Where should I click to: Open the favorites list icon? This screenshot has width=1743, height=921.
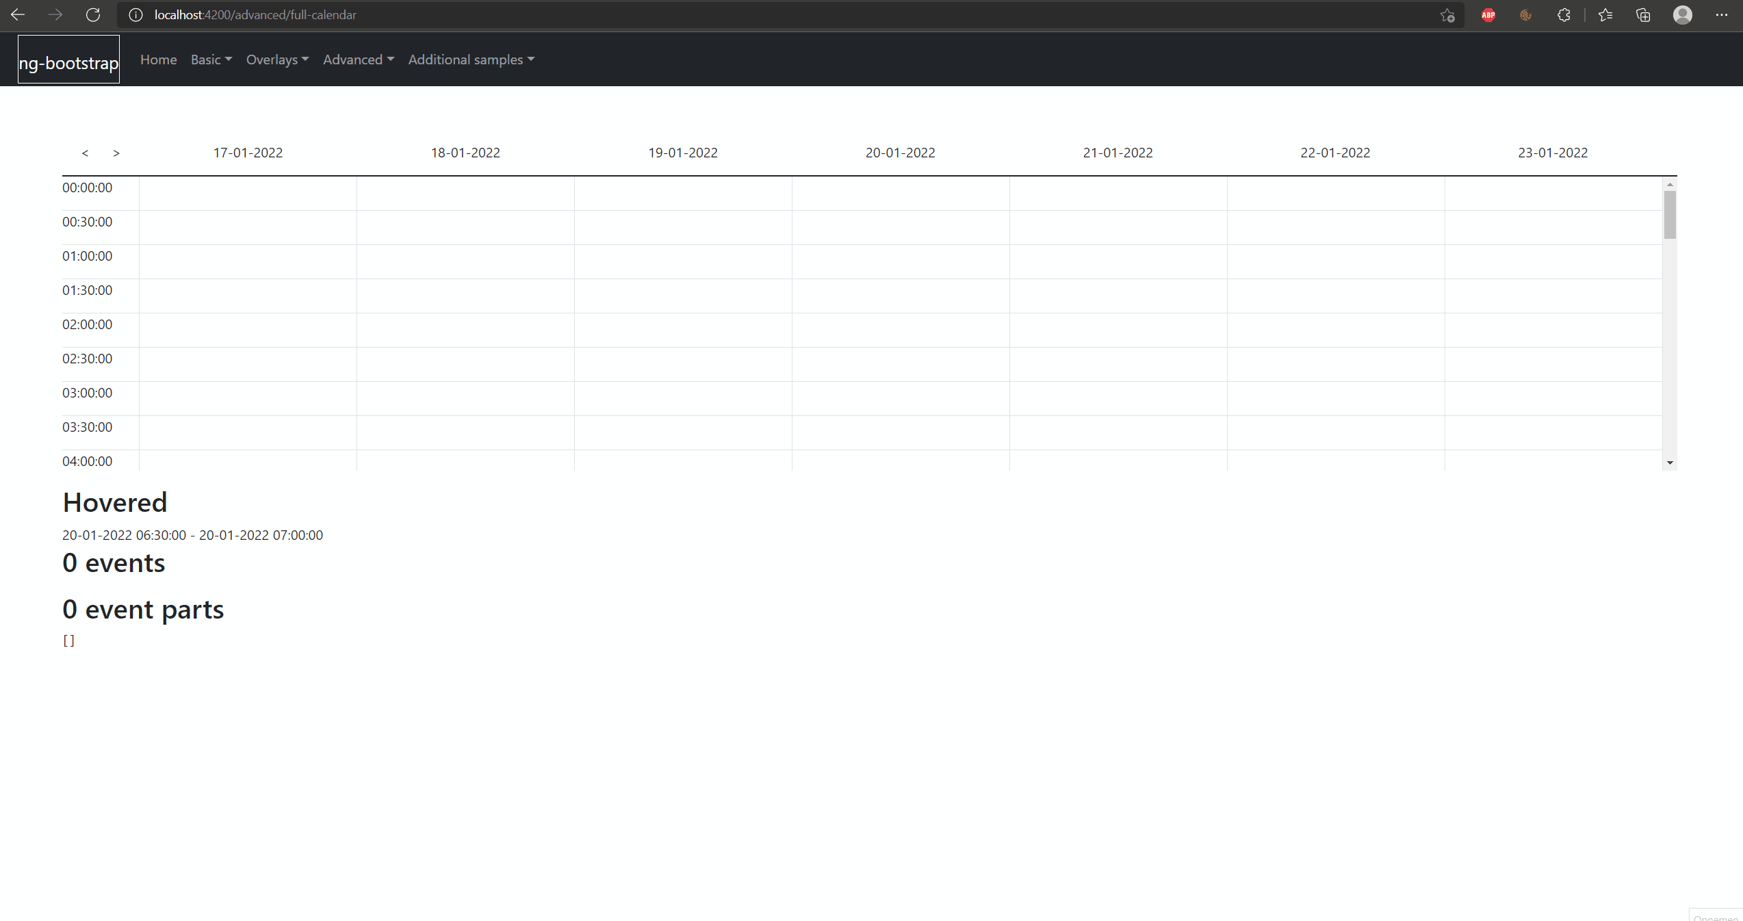tap(1605, 15)
